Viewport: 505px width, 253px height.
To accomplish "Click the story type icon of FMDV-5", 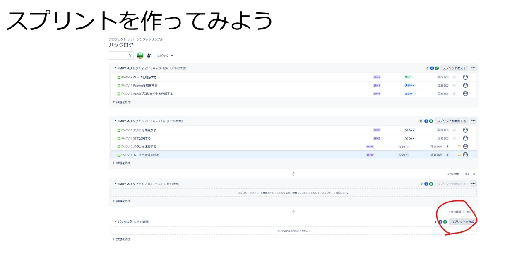I will pyautogui.click(x=119, y=85).
